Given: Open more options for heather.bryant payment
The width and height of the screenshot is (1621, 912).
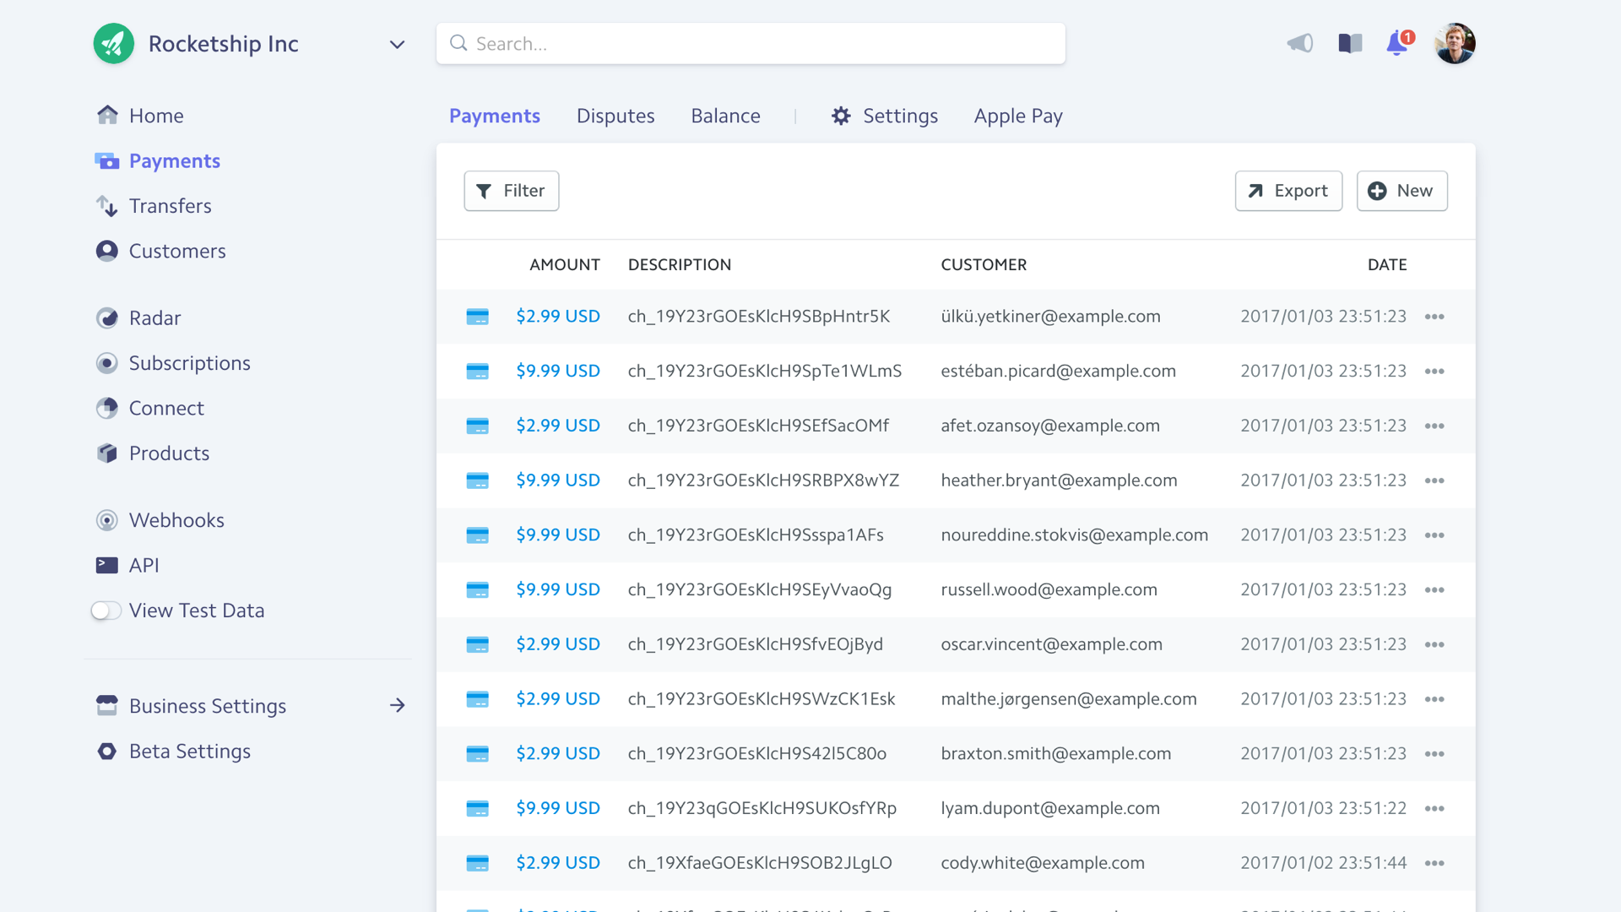Looking at the screenshot, I should pos(1434,480).
